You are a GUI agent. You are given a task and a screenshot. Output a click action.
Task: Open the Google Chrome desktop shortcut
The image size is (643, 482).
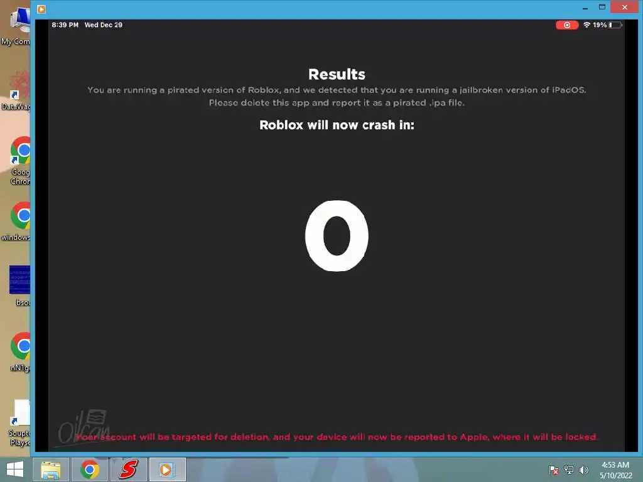pos(21,161)
